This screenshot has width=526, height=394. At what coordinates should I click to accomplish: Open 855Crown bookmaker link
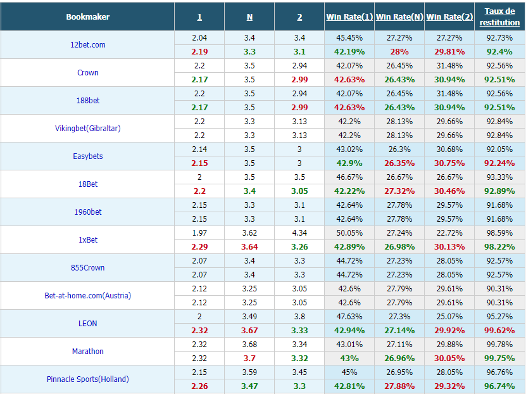87,267
